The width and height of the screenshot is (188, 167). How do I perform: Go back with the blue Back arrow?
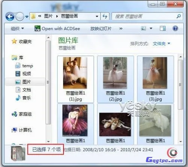[x=10, y=16]
